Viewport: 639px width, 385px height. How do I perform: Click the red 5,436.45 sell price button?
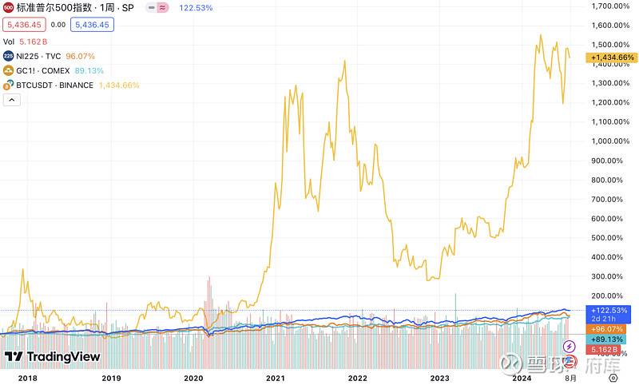pos(24,25)
